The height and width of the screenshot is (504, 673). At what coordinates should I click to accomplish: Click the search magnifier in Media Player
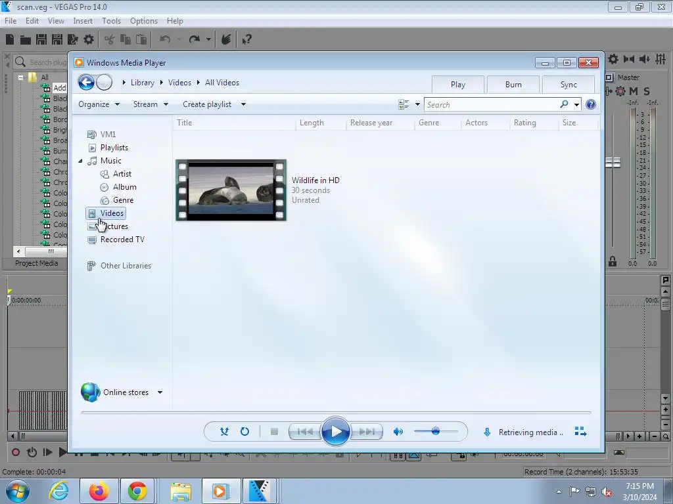pos(564,104)
